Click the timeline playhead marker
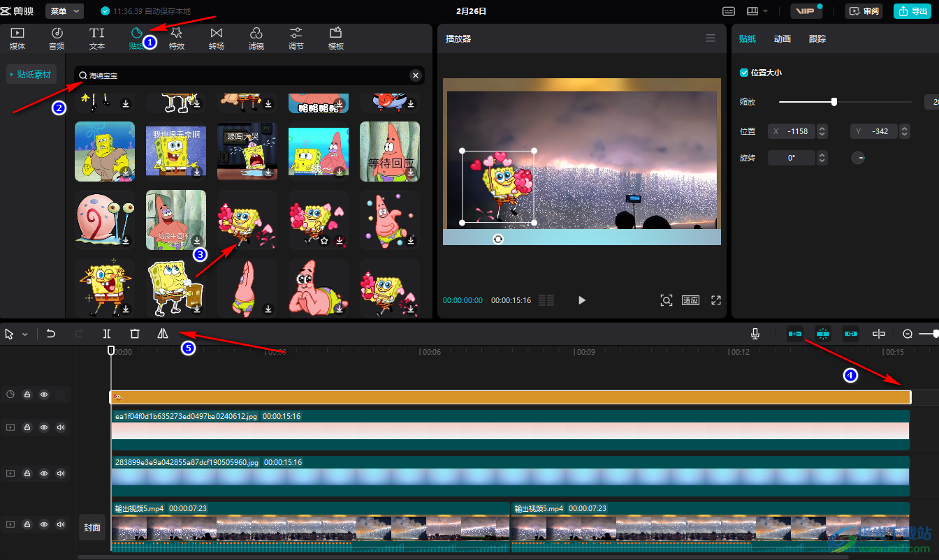Image resolution: width=939 pixels, height=560 pixels. point(110,350)
